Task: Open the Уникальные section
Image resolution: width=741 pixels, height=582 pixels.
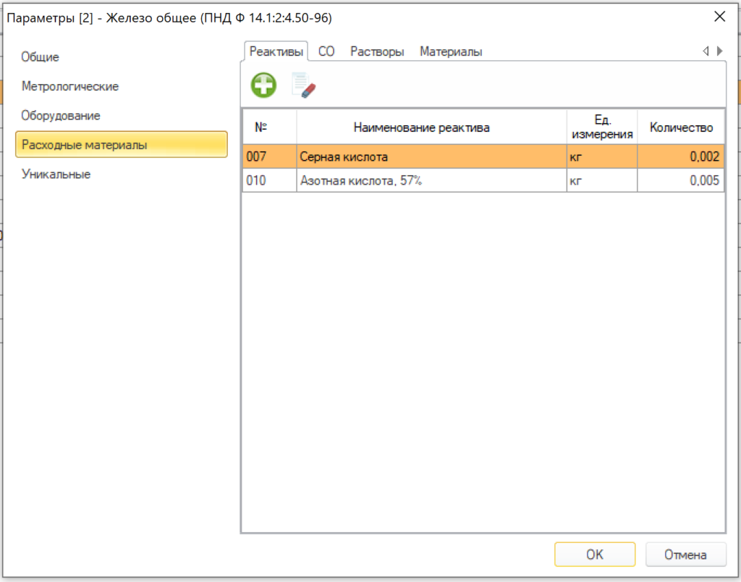Action: (x=56, y=174)
